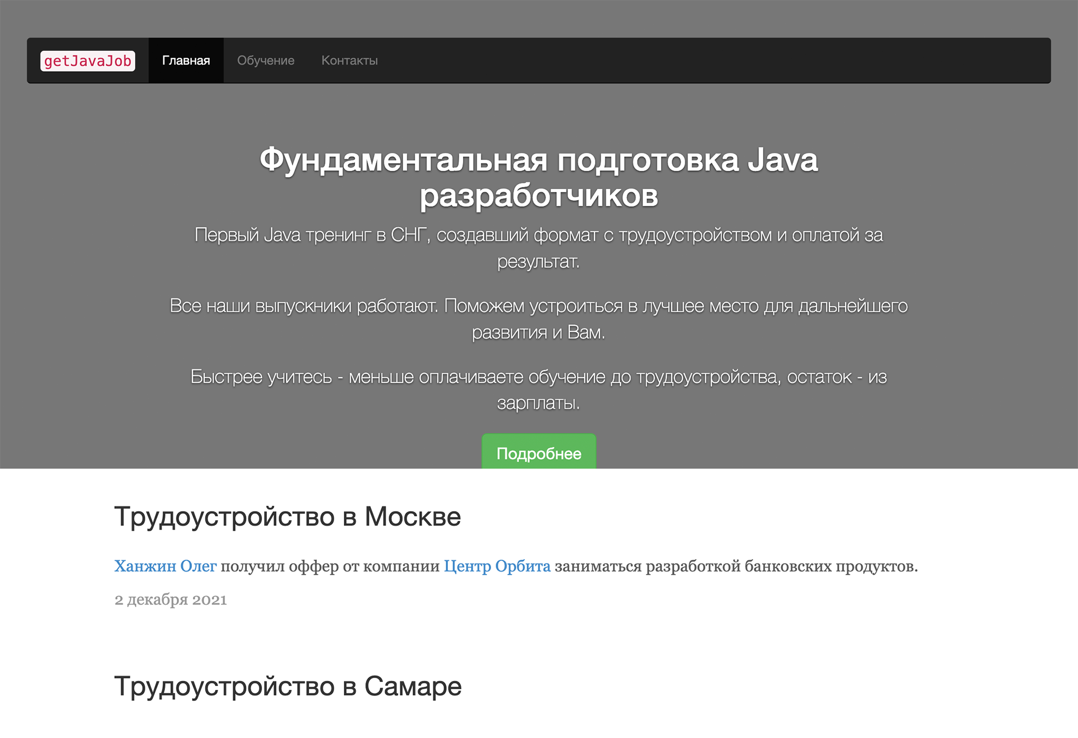Click text получил оффер от компании
This screenshot has height=738, width=1078.
pyautogui.click(x=330, y=566)
